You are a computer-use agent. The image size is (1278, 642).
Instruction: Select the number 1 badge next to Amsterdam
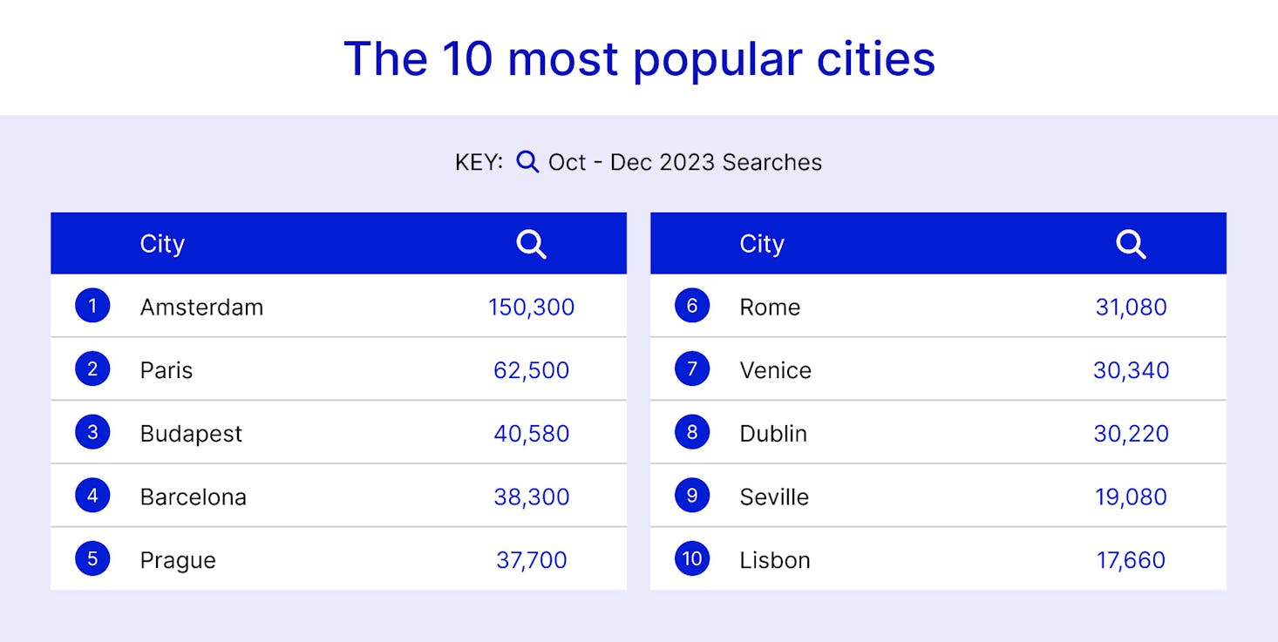pyautogui.click(x=92, y=306)
